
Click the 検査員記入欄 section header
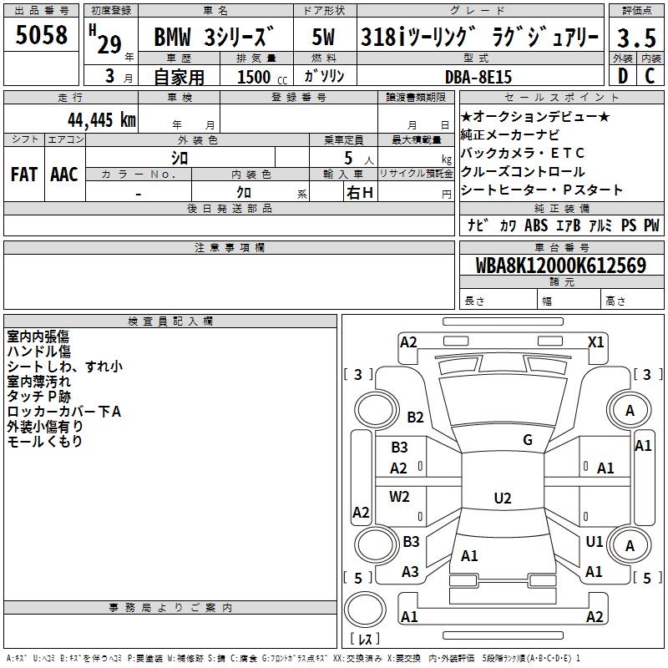[x=170, y=321]
